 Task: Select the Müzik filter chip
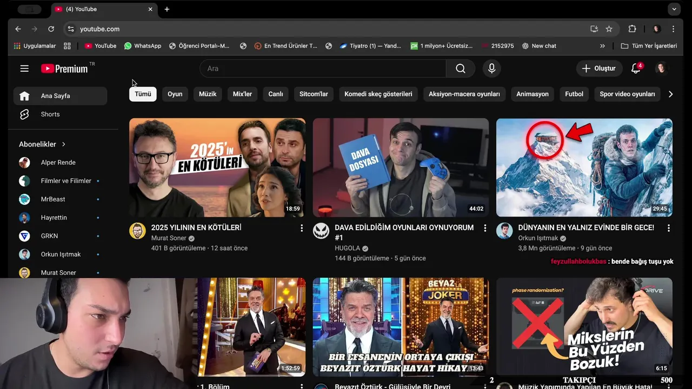pos(208,94)
